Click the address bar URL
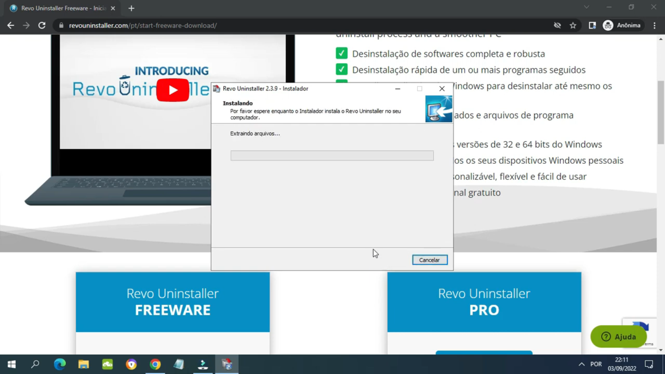The height and width of the screenshot is (374, 665). [143, 25]
